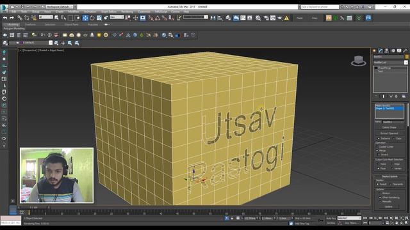Screen dimensions: 410x230
Task: Click the yellow warning triangle icon
Action: tap(286, 18)
